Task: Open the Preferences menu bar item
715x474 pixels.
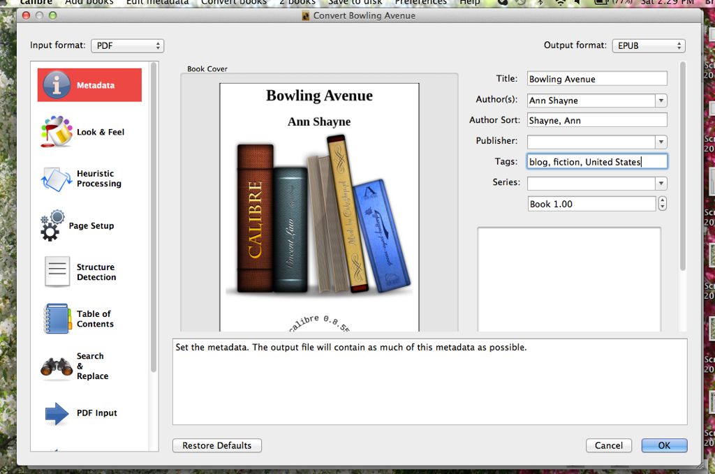Action: (421, 2)
